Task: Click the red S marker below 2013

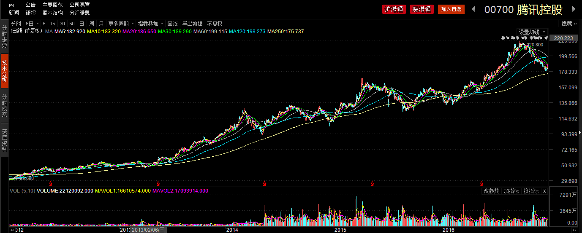Action: tap(158, 183)
